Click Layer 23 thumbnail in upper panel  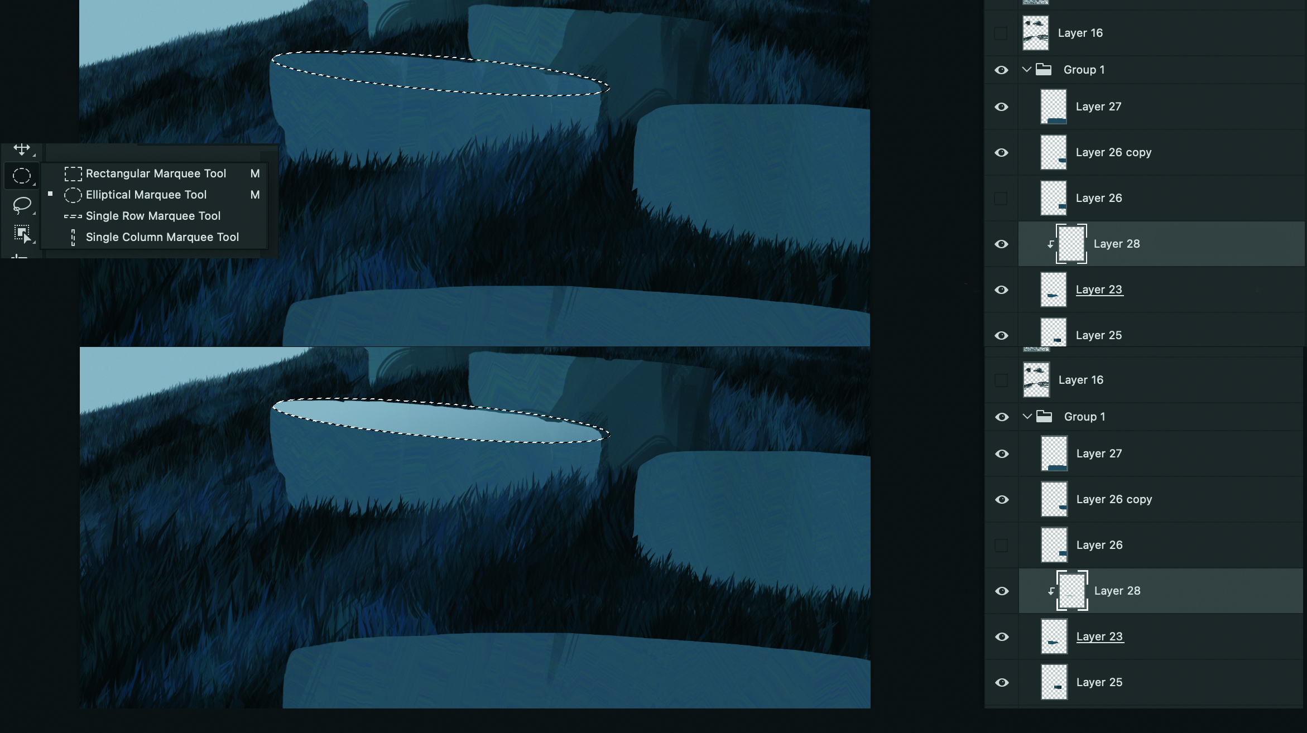1054,290
